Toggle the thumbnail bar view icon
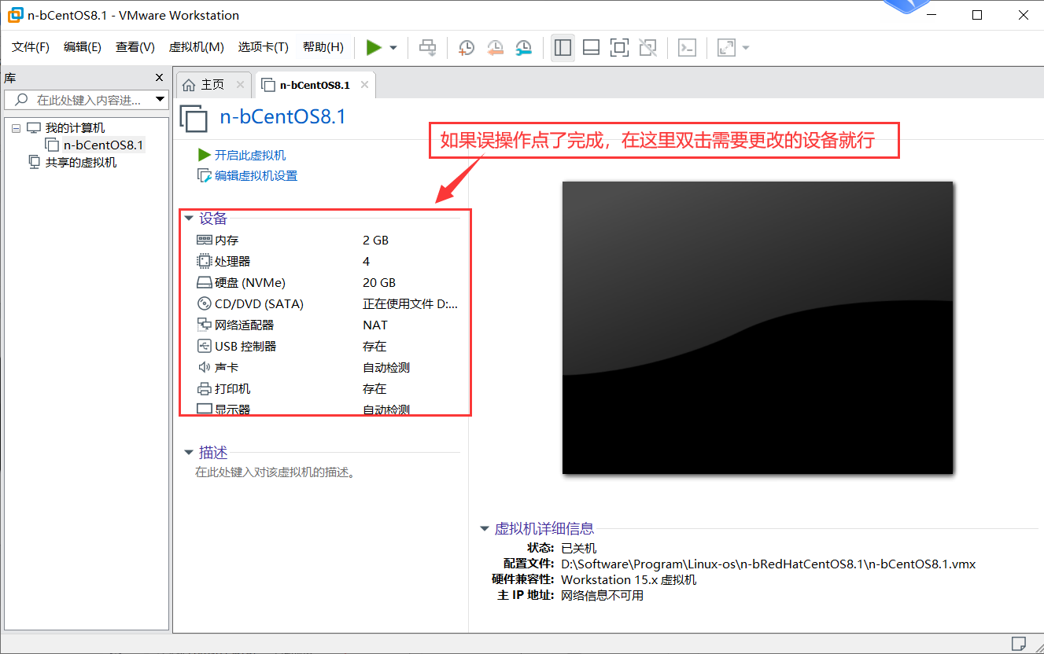1044x654 pixels. point(591,48)
